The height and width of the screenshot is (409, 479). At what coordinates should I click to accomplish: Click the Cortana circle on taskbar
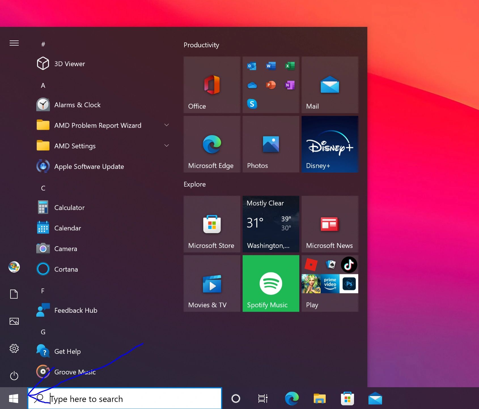pyautogui.click(x=236, y=399)
